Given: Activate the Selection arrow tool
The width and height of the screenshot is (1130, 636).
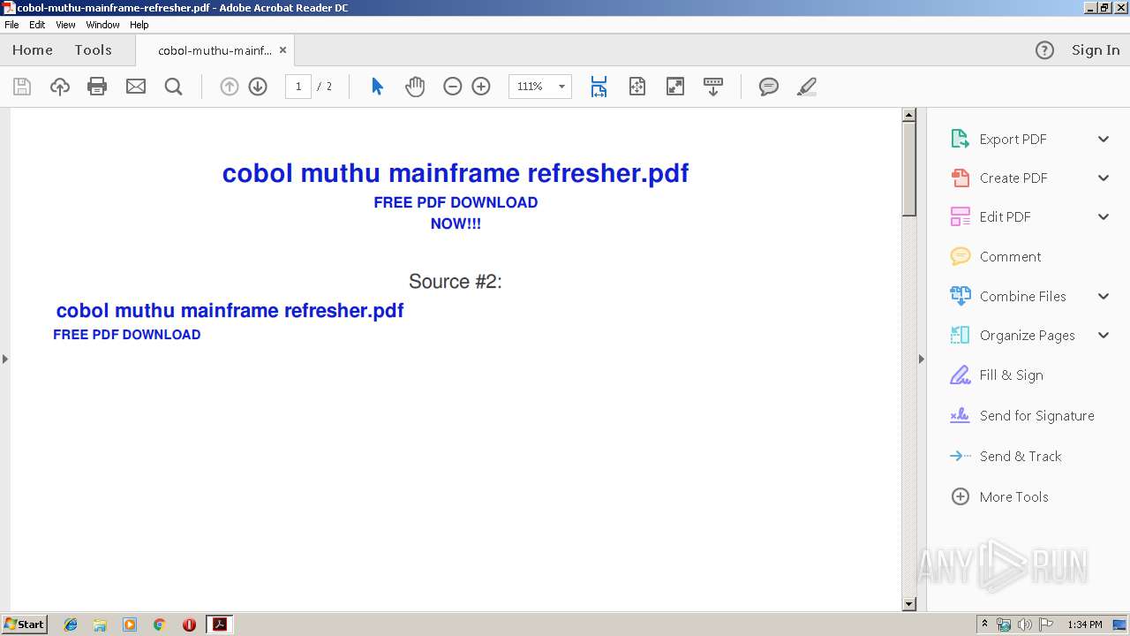Looking at the screenshot, I should pyautogui.click(x=377, y=87).
